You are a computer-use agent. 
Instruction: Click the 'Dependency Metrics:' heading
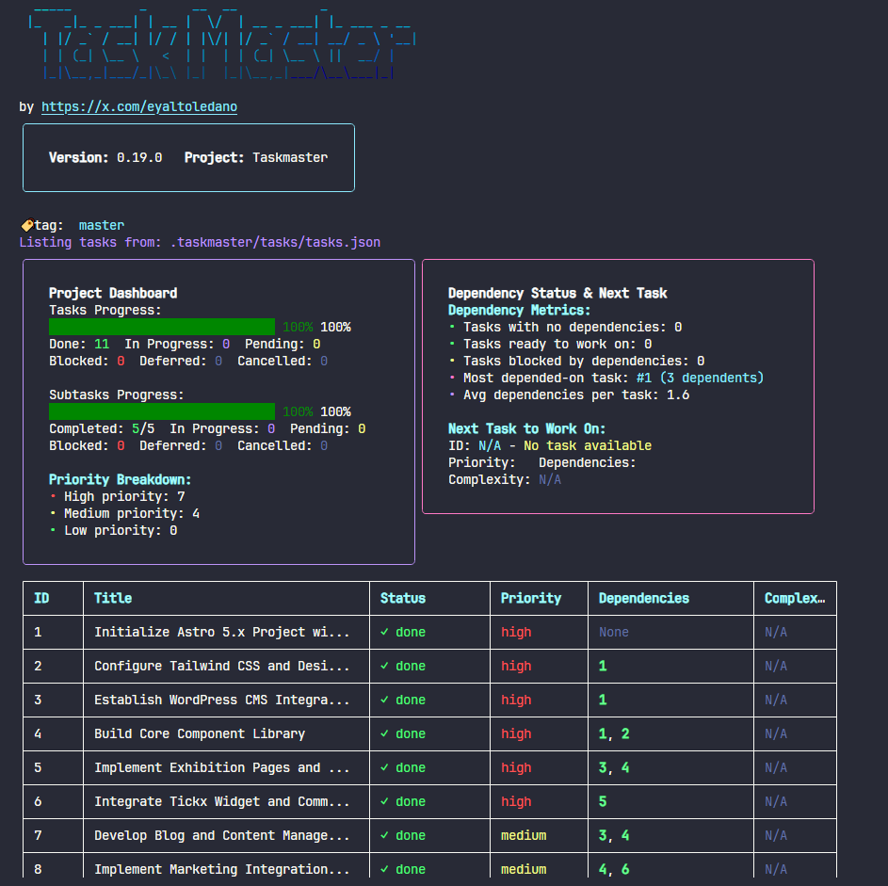(x=519, y=311)
